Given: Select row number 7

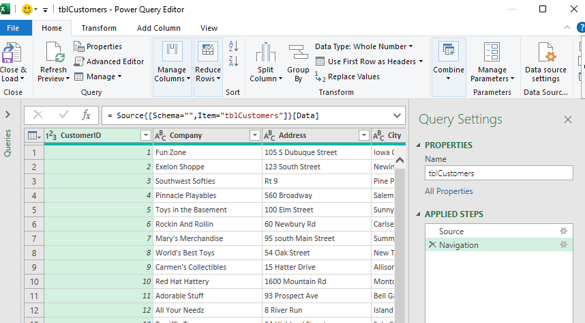Looking at the screenshot, I should click(x=34, y=238).
